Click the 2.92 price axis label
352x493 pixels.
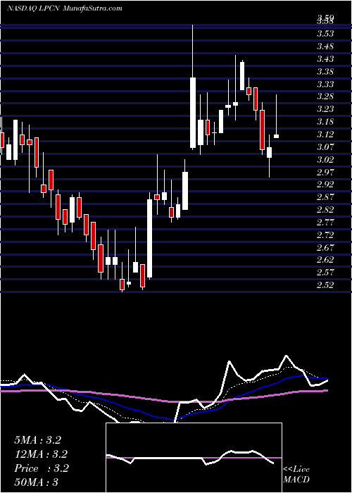(x=325, y=185)
